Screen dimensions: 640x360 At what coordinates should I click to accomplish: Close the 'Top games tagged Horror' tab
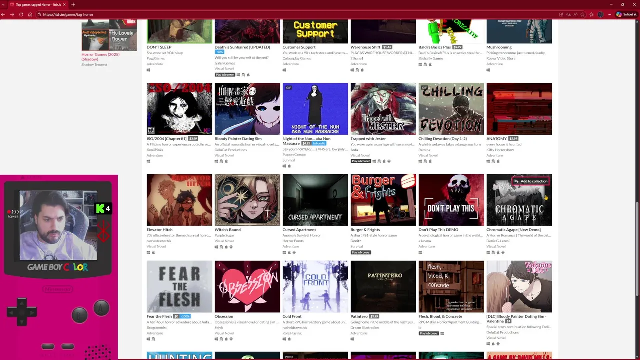tap(64, 4)
